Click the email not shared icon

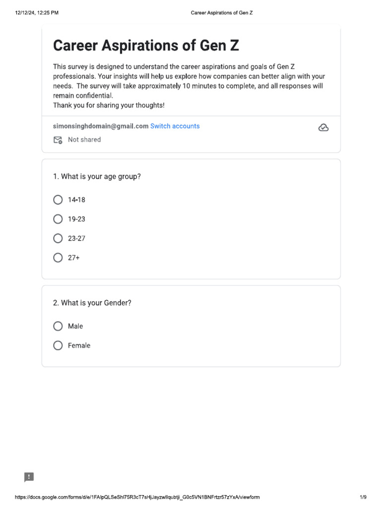pyautogui.click(x=58, y=140)
